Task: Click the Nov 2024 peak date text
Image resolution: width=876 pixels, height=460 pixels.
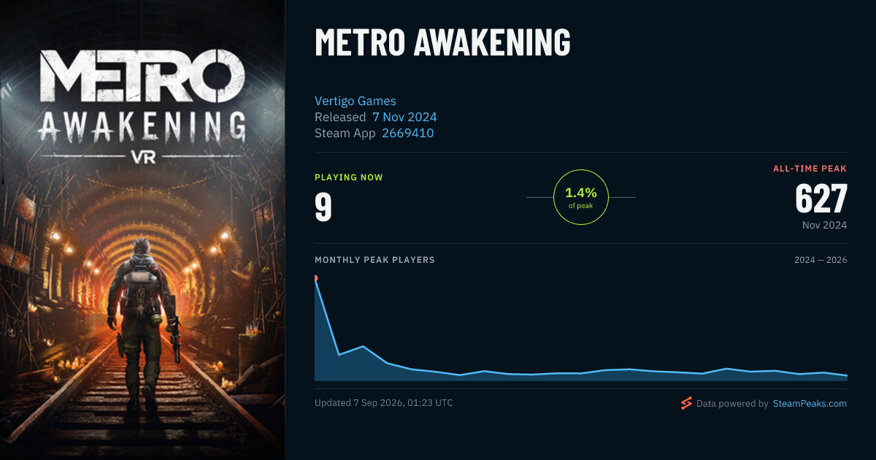Action: pyautogui.click(x=824, y=225)
